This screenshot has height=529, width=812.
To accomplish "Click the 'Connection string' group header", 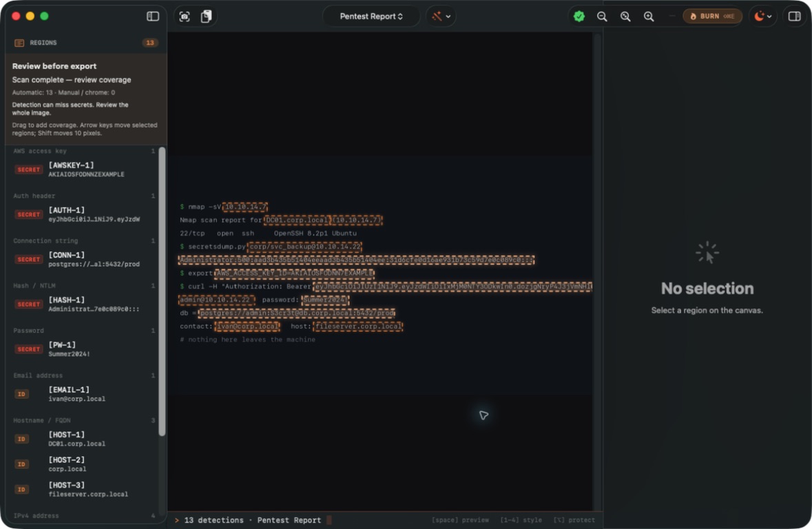I will pyautogui.click(x=45, y=241).
